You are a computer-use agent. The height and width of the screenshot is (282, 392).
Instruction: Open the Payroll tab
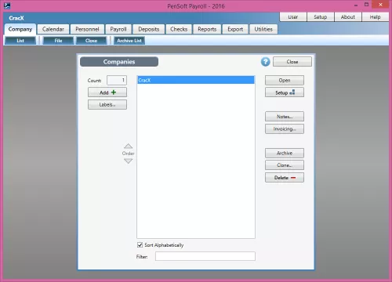[x=118, y=29]
